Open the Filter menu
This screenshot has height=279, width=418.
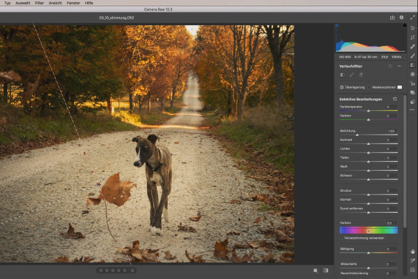(39, 3)
